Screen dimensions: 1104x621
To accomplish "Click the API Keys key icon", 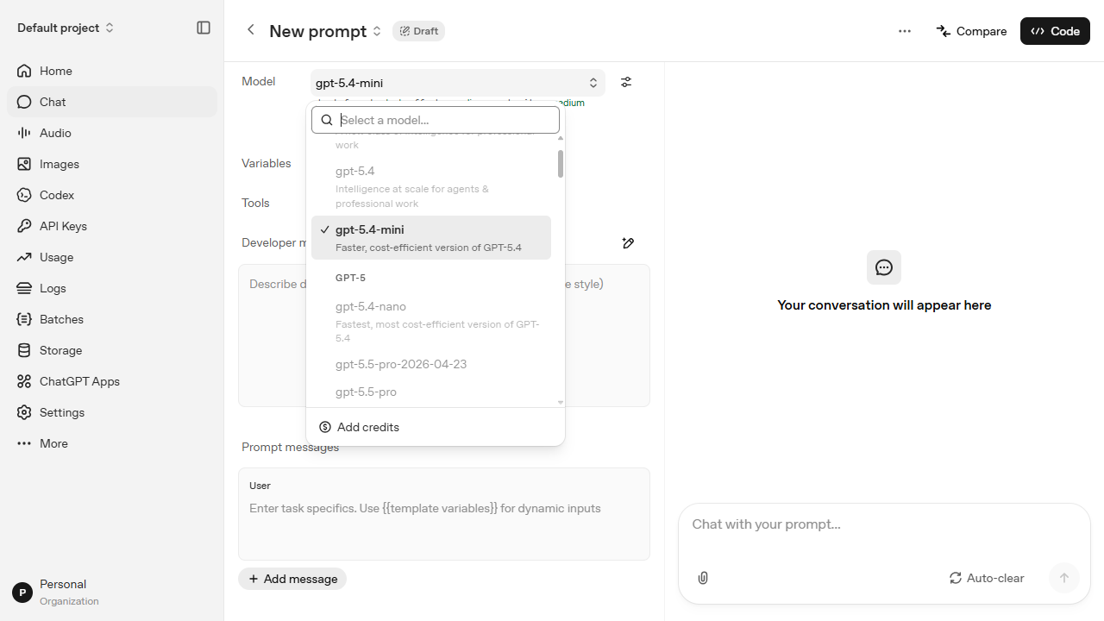I will (x=24, y=226).
